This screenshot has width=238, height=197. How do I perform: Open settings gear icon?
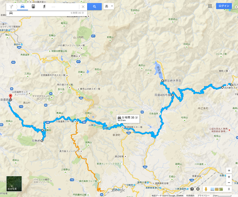click(x=198, y=189)
